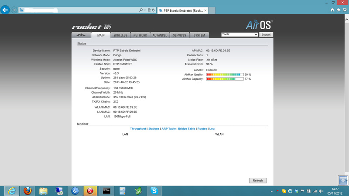Open the NETWORK tab
This screenshot has width=349, height=196.
140,35
